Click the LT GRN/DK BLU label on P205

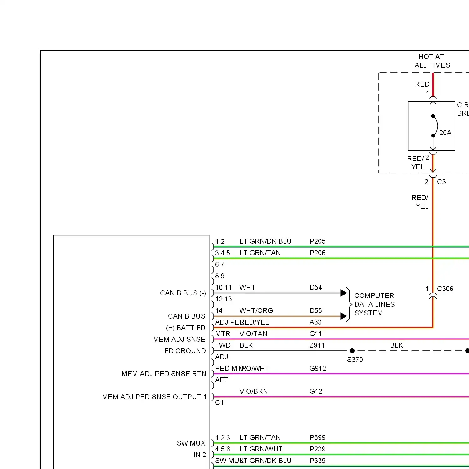click(265, 241)
